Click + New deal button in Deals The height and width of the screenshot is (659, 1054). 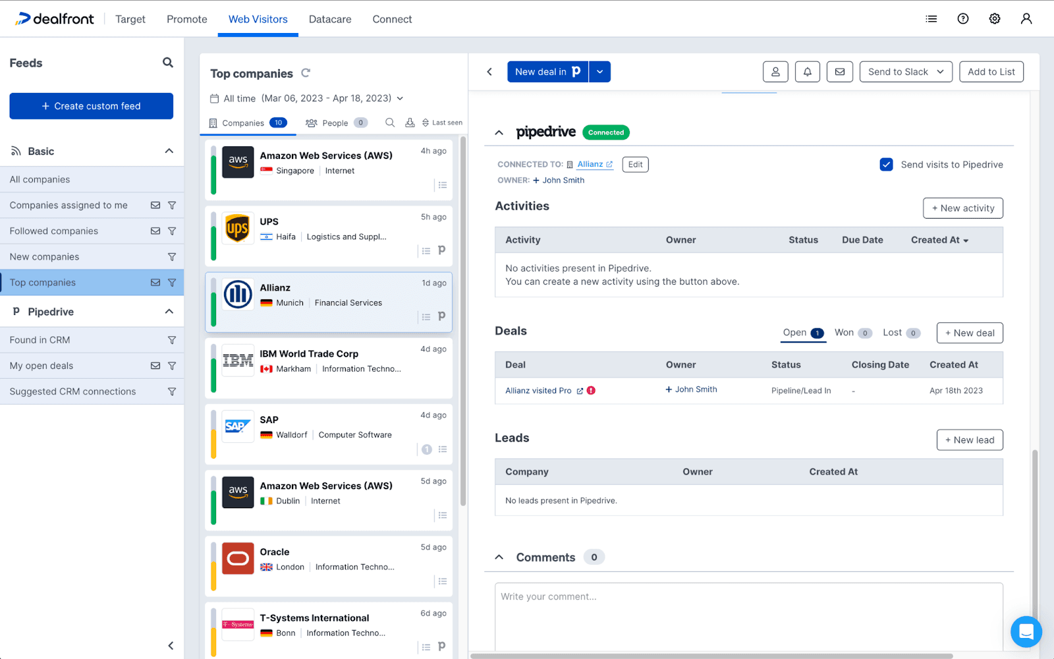pyautogui.click(x=970, y=333)
